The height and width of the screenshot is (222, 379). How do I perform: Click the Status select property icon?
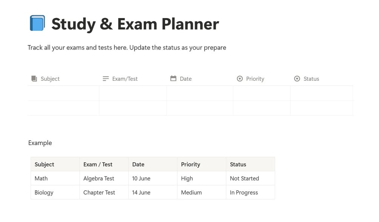click(297, 79)
